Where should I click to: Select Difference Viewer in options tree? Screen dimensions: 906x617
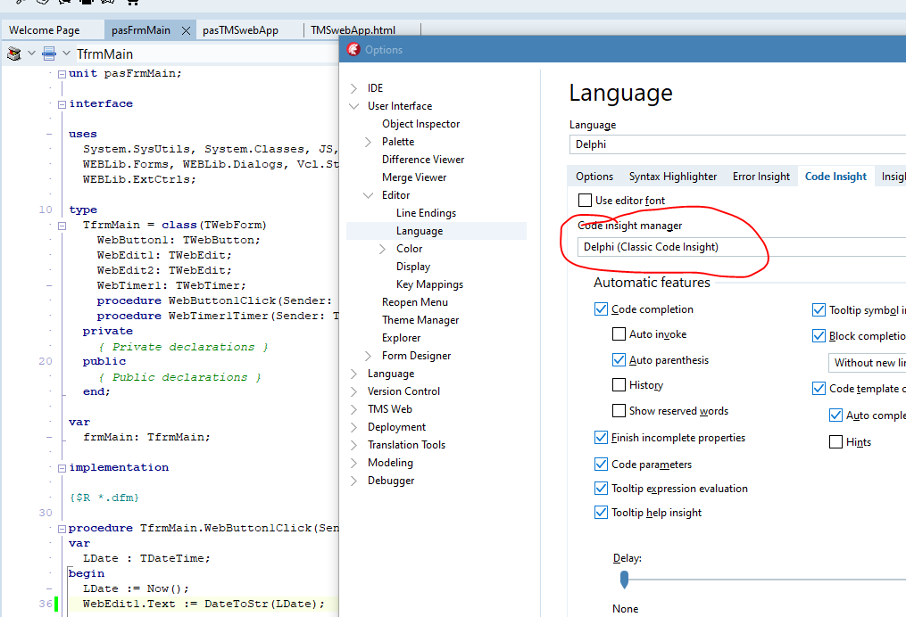coord(423,160)
